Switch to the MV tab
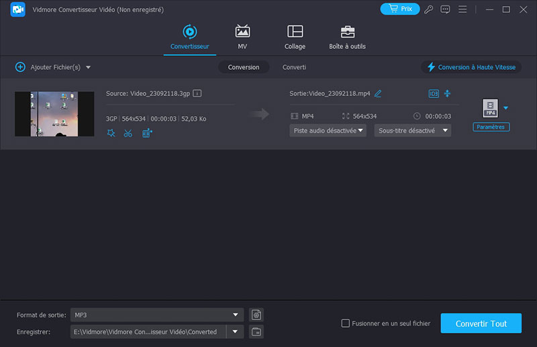 click(242, 38)
